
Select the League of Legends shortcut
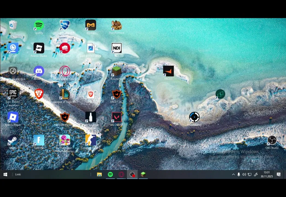point(65,94)
